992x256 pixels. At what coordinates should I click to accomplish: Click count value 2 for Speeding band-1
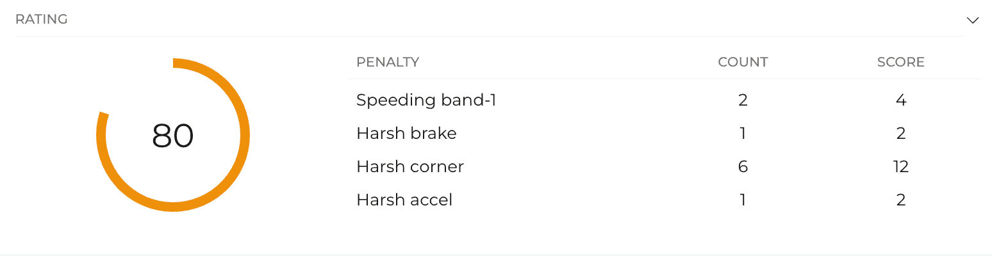coord(743,100)
